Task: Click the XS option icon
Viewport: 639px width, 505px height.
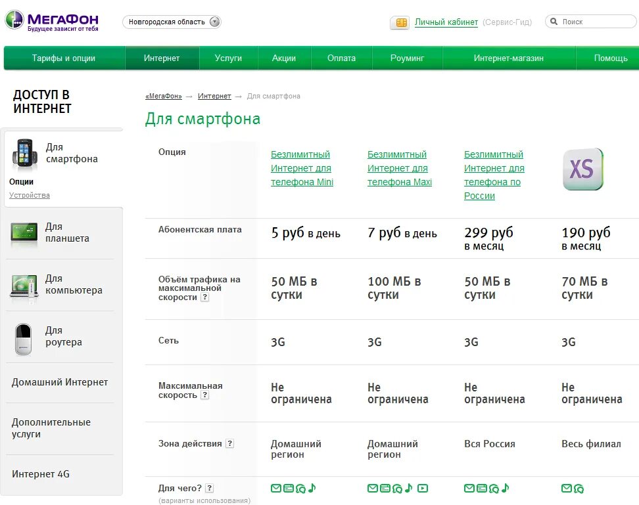Action: pyautogui.click(x=582, y=169)
